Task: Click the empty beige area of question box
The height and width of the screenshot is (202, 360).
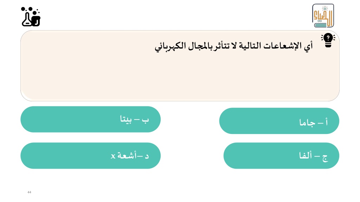Action: (180, 78)
